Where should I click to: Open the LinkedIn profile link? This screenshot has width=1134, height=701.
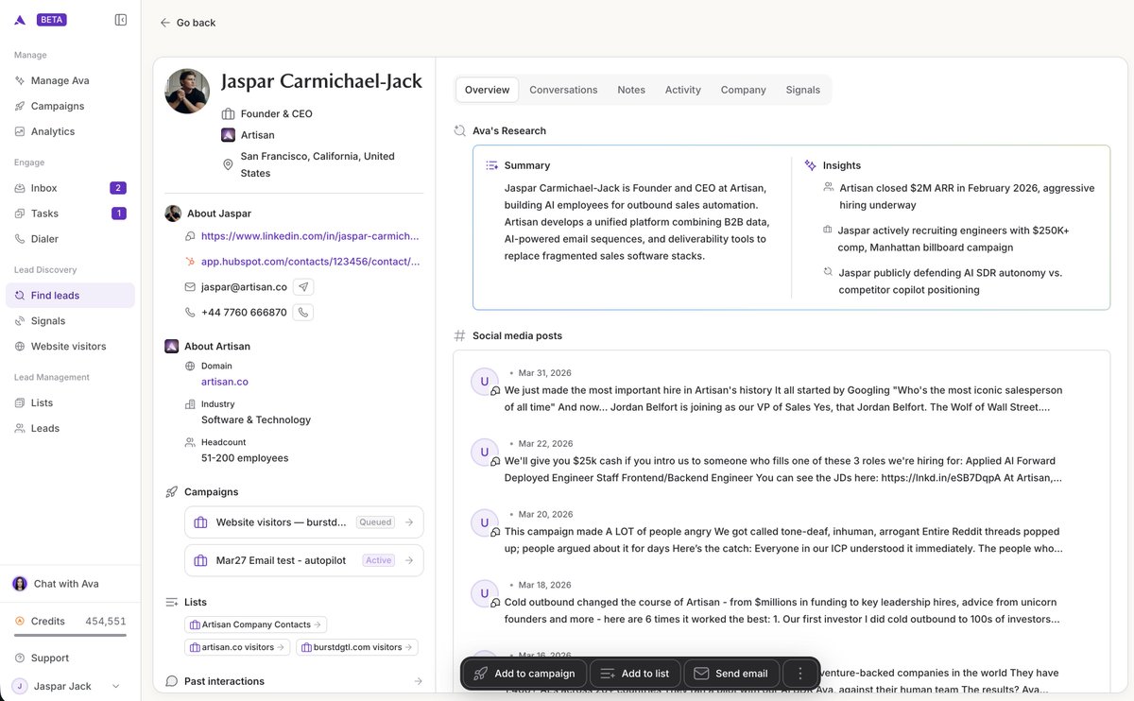click(x=310, y=236)
